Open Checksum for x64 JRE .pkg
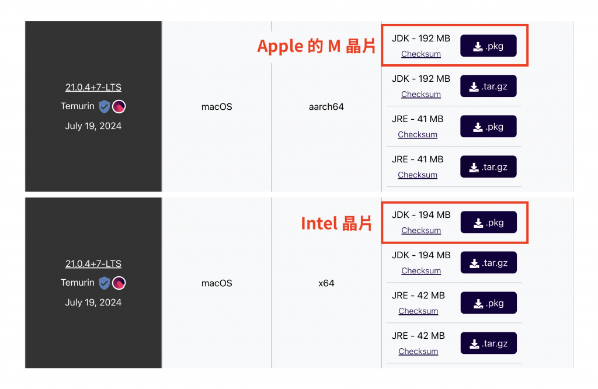Viewport: 598px width, 389px height. click(x=418, y=311)
